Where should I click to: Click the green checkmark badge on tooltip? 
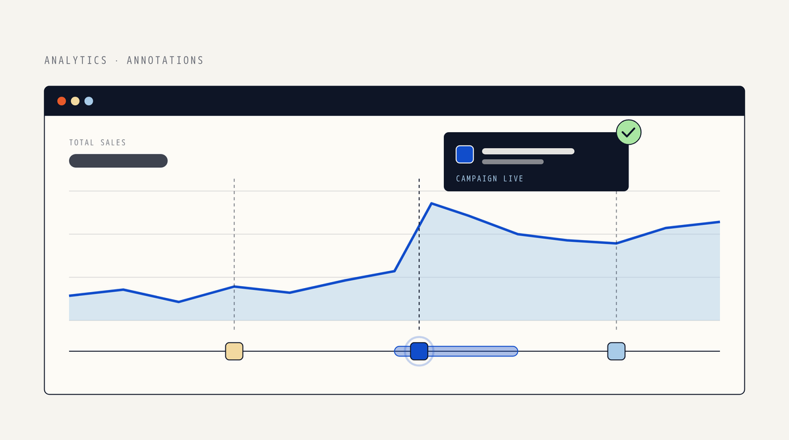tap(629, 132)
